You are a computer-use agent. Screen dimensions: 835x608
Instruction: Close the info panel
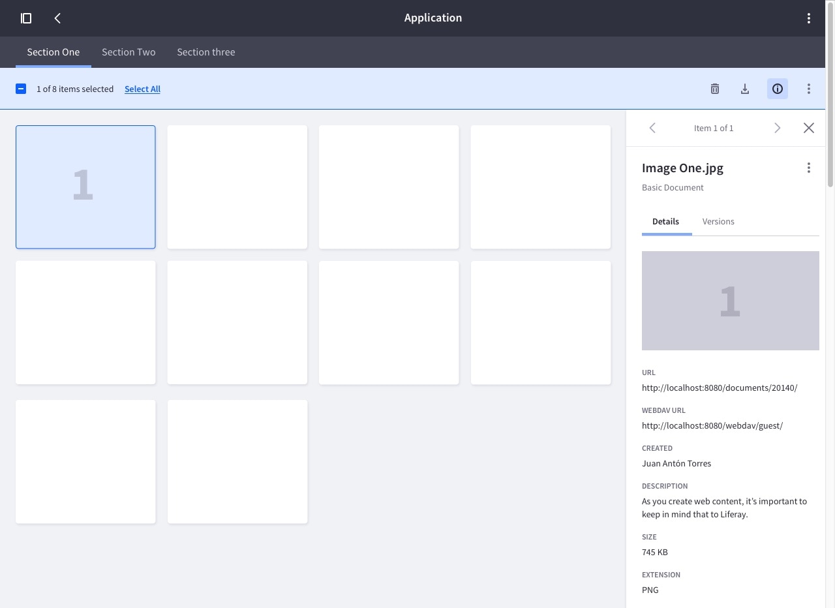coord(808,128)
